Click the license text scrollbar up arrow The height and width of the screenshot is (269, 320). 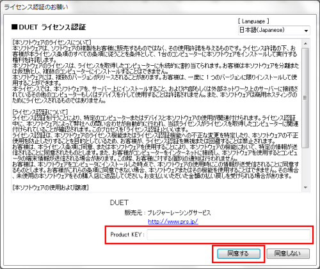(x=305, y=43)
